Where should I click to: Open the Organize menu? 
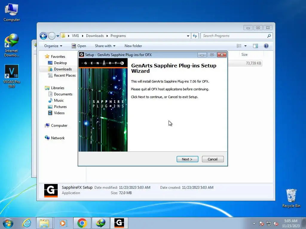coord(53,46)
